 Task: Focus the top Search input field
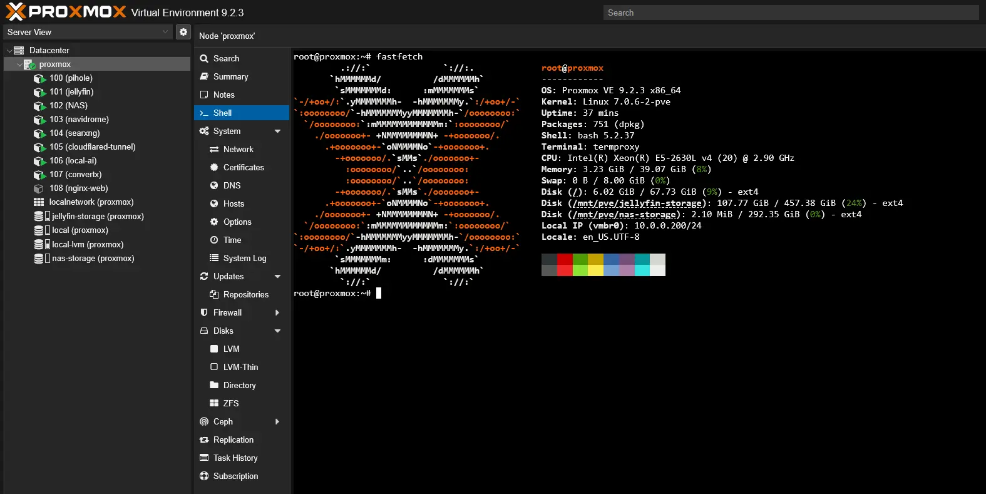[791, 13]
